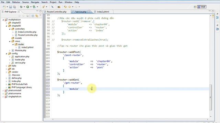Go to Last Edit Location icon
The image size is (220, 123).
[x=65, y=7]
